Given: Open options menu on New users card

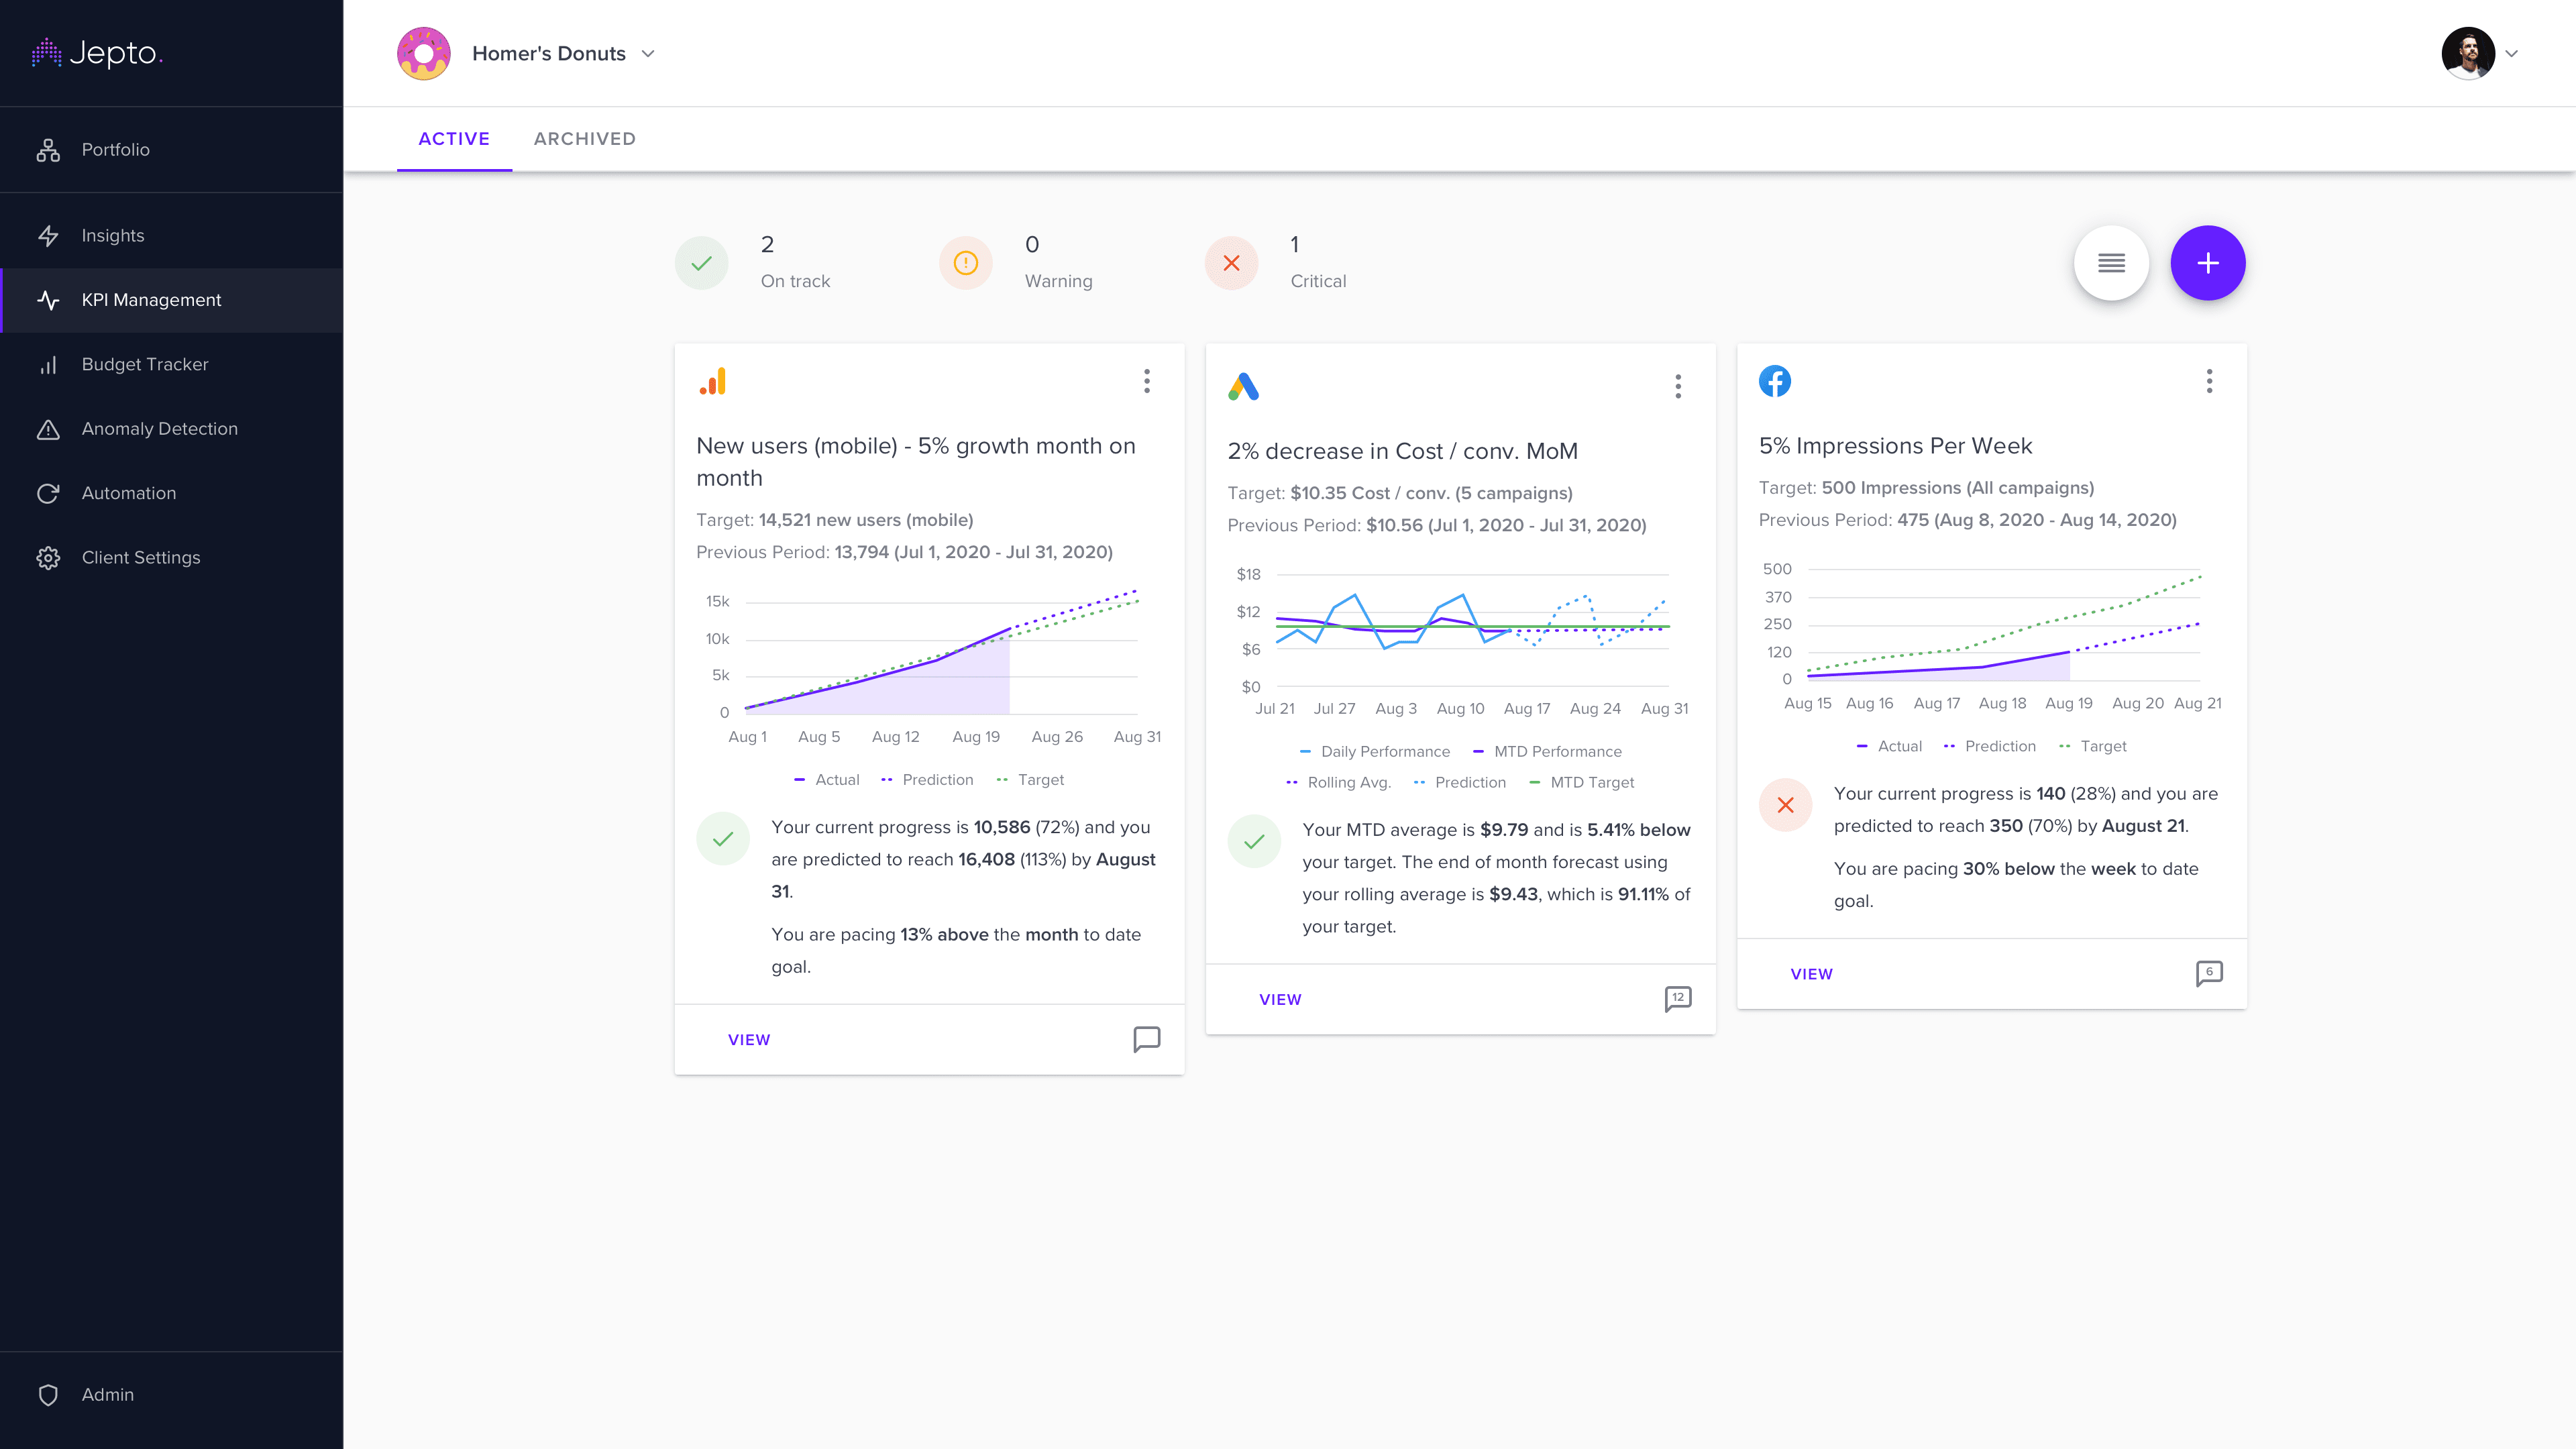Looking at the screenshot, I should pyautogui.click(x=1147, y=381).
